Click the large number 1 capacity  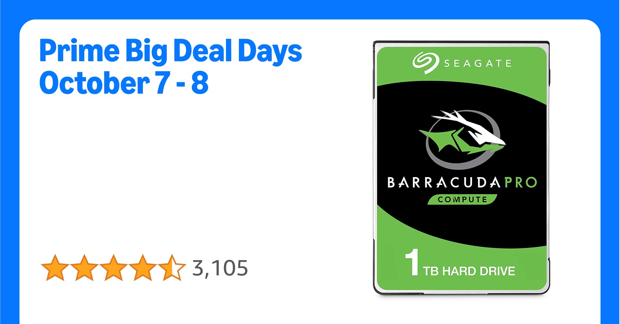[x=412, y=262]
